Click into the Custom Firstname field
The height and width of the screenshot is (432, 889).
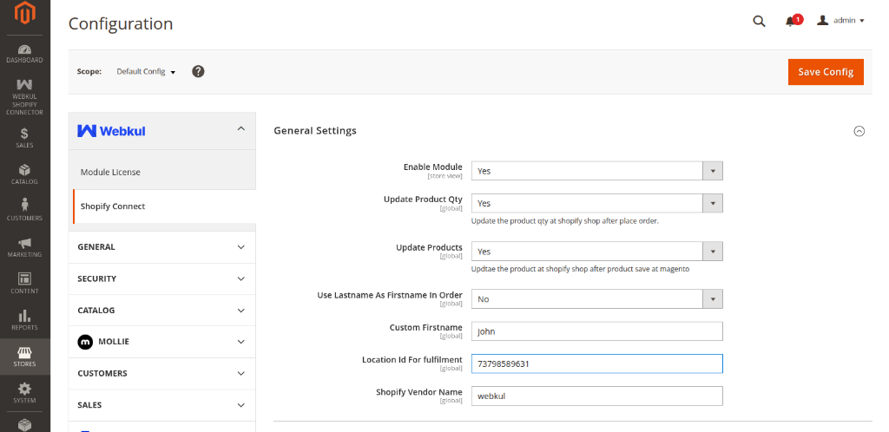pyautogui.click(x=597, y=331)
